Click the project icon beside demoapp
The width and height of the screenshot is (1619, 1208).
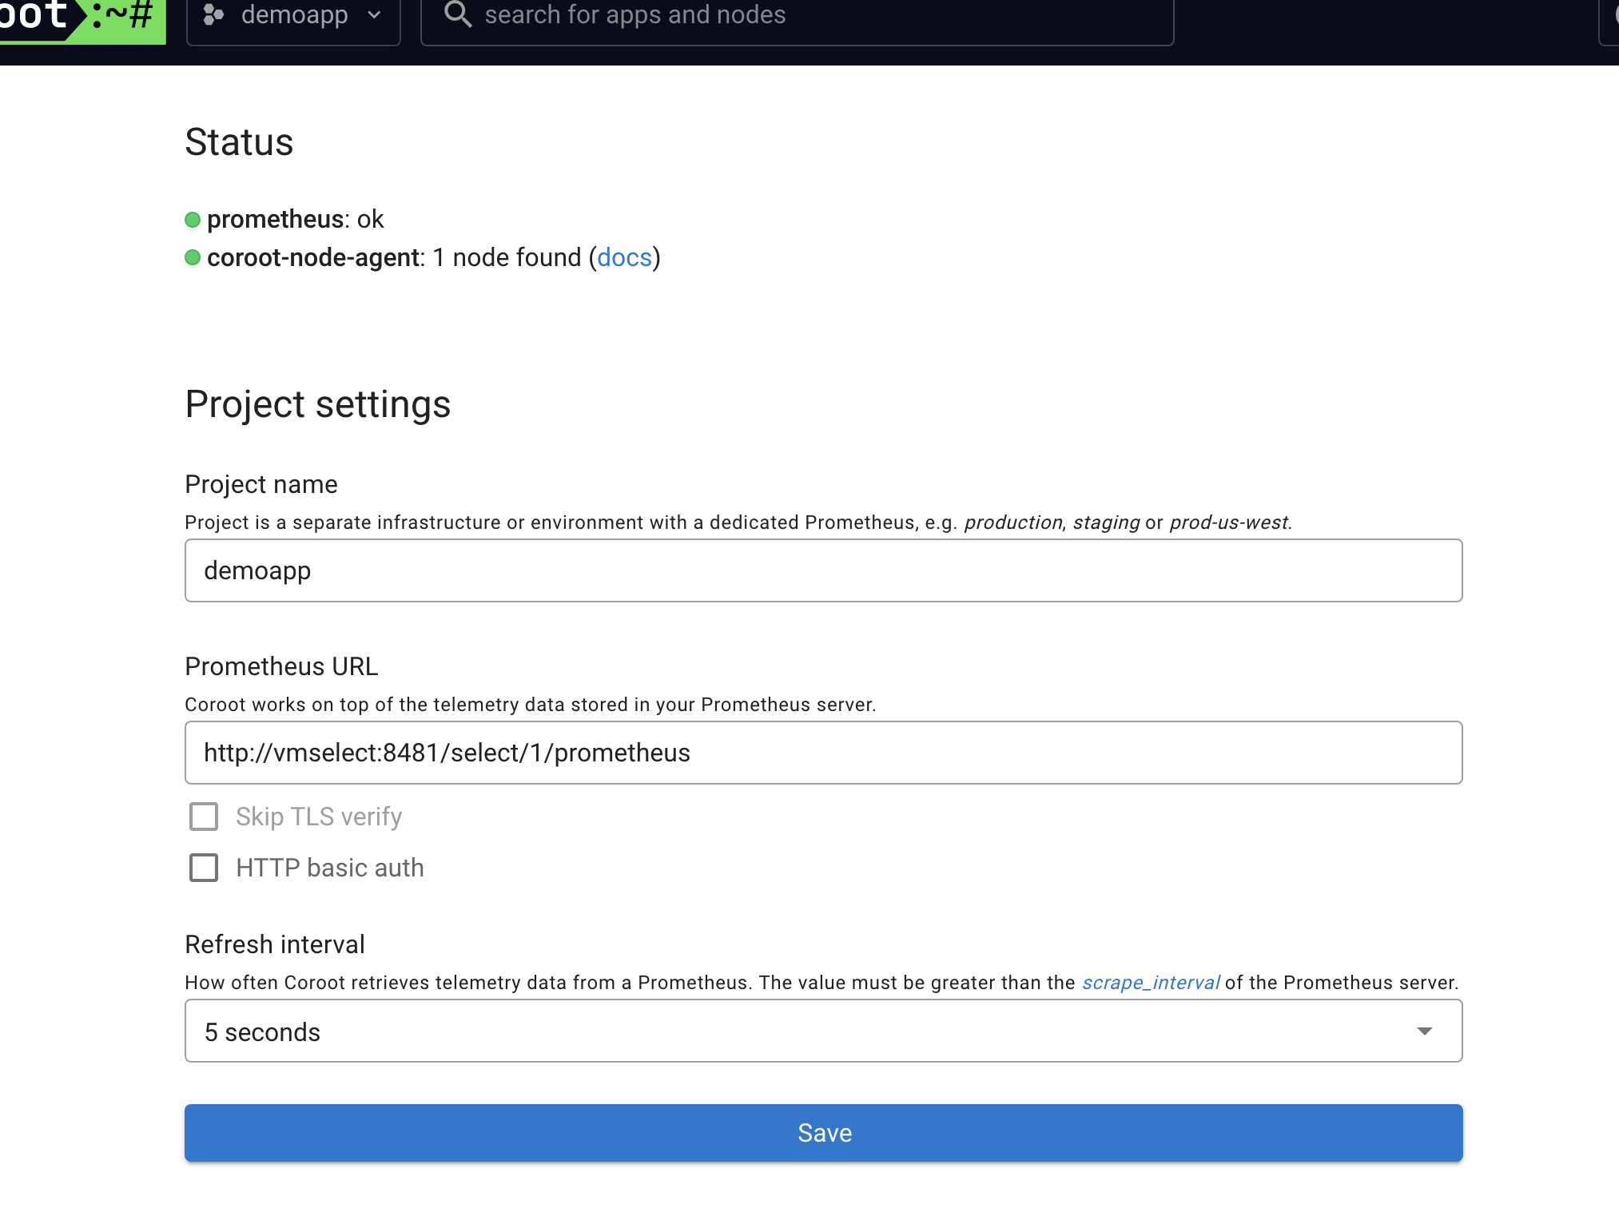(x=213, y=15)
